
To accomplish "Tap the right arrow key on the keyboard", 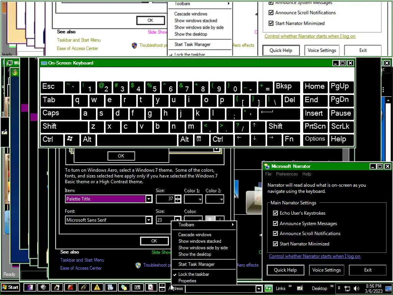I will click(274, 140).
